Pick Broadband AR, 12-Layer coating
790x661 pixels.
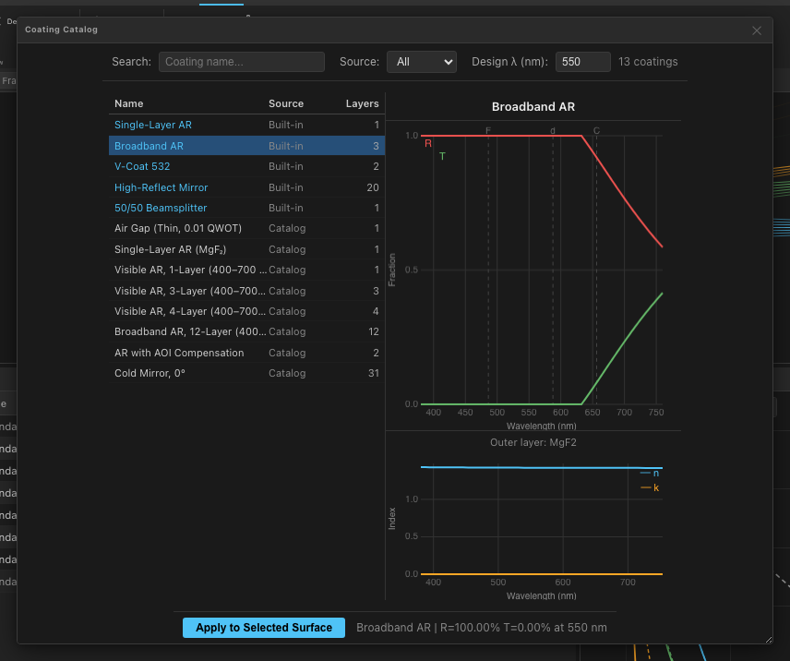click(190, 331)
